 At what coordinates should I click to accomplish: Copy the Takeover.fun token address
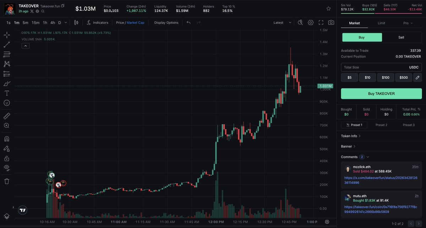tap(63, 6)
